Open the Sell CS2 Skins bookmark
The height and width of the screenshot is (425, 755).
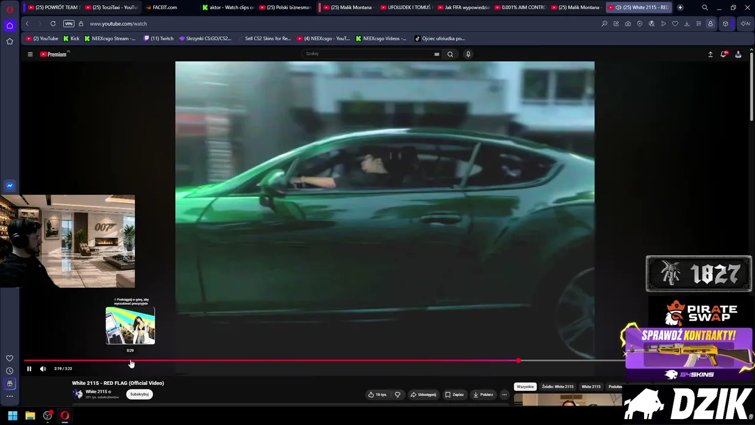coord(264,38)
